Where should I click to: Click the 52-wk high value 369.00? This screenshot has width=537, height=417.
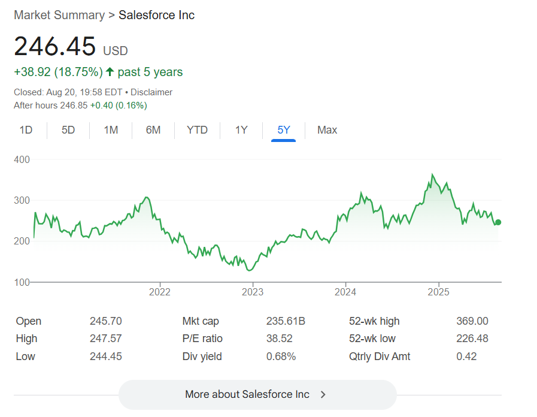(472, 321)
